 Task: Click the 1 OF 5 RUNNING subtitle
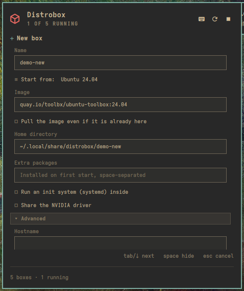(53, 24)
